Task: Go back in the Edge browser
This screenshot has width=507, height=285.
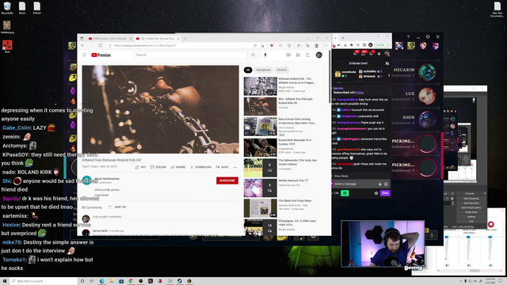Action: point(82,46)
